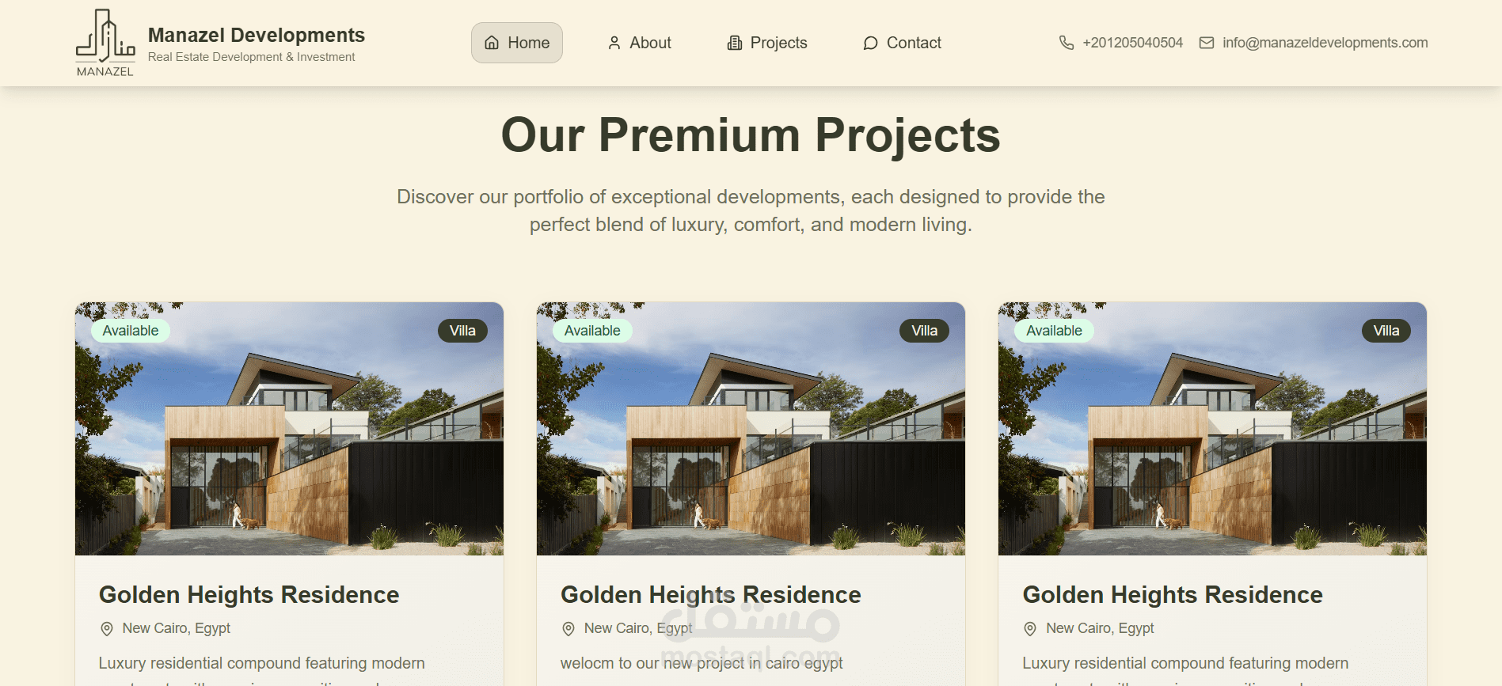Click the Manazel Developments brand title

[257, 35]
